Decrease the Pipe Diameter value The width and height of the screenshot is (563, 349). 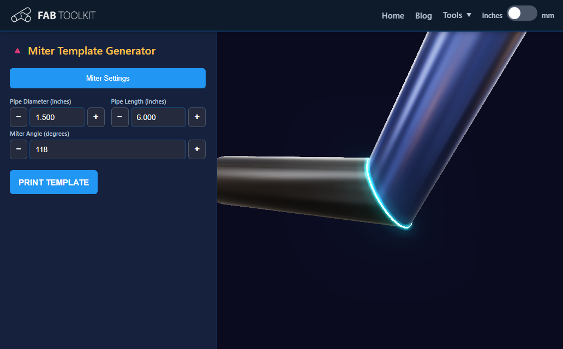tap(18, 117)
